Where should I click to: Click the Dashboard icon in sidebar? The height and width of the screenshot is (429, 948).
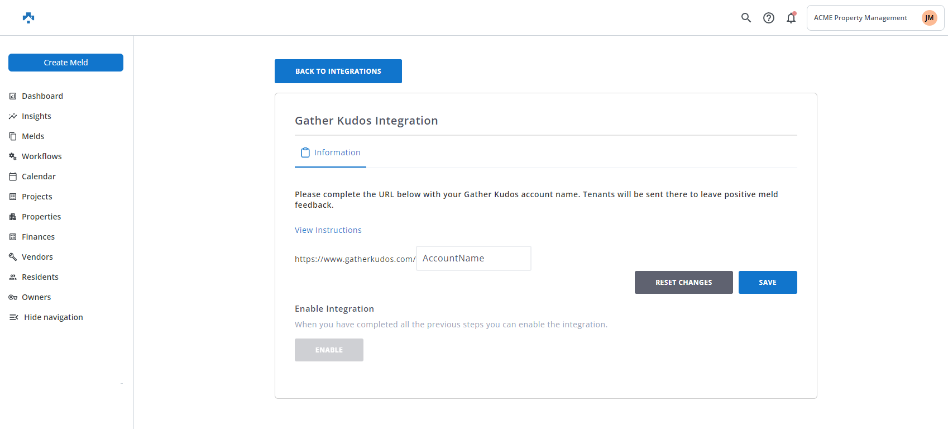pyautogui.click(x=13, y=96)
